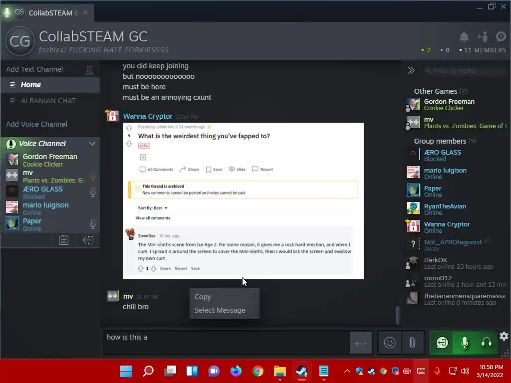The height and width of the screenshot is (383, 511).
Task: Click the CollabSTEAM GC group avatar
Action: tap(20, 41)
